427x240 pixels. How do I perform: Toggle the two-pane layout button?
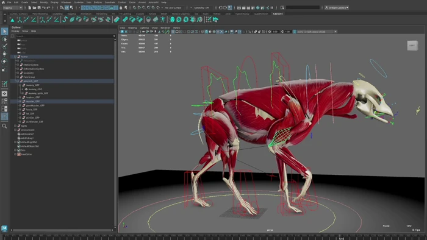tap(4, 108)
